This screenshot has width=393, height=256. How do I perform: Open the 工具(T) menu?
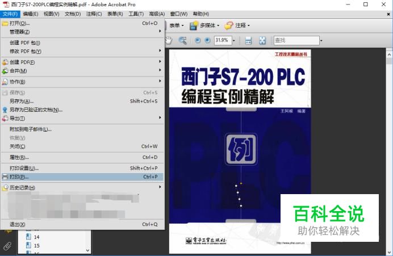136,14
